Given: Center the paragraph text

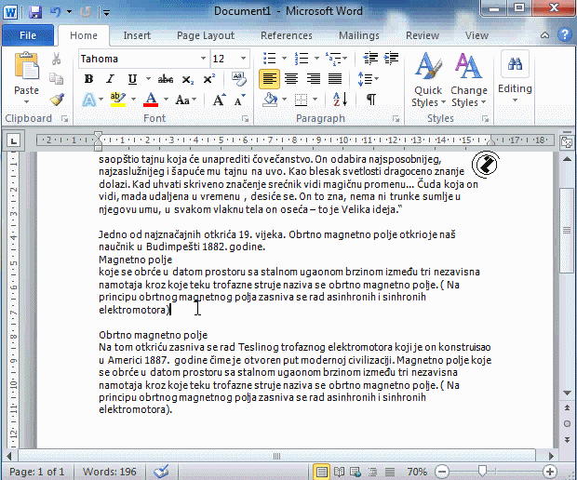Looking at the screenshot, I should (291, 79).
